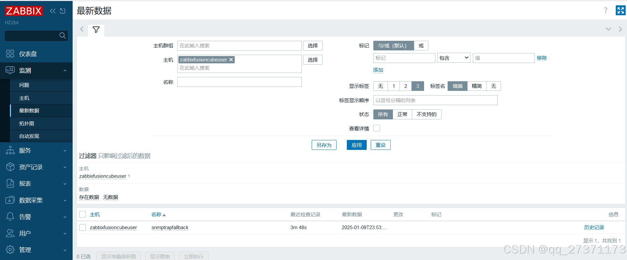The height and width of the screenshot is (260, 627).
Task: Go to previous filter tab arrow
Action: coord(82,29)
